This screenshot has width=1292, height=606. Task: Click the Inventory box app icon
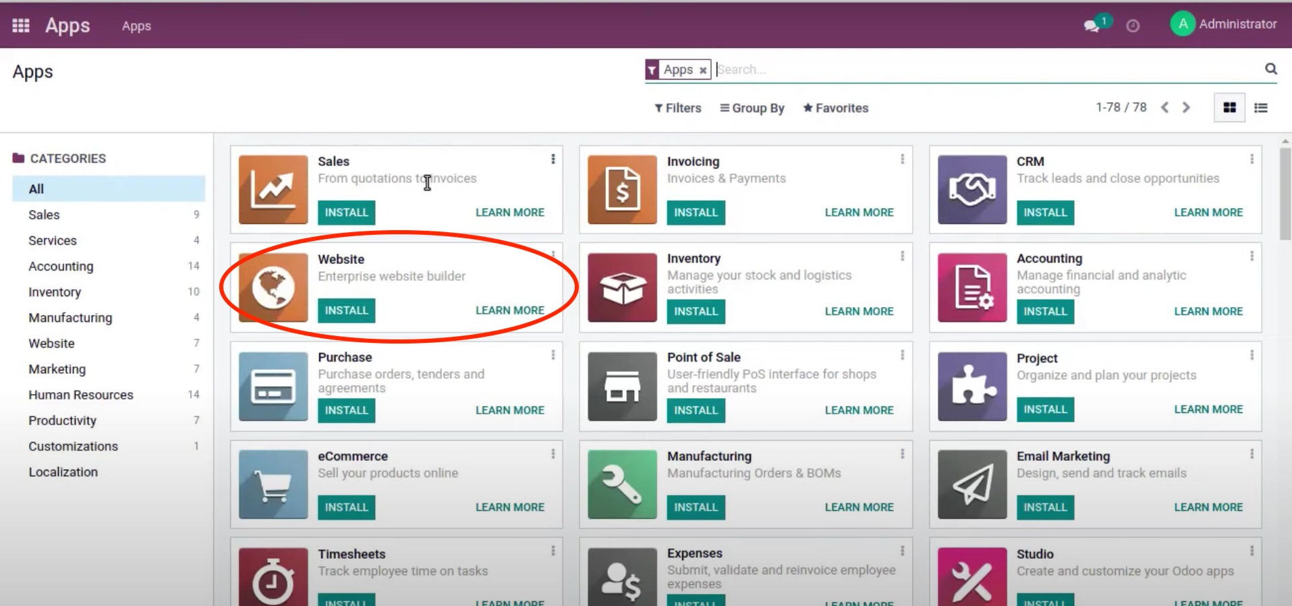click(622, 288)
